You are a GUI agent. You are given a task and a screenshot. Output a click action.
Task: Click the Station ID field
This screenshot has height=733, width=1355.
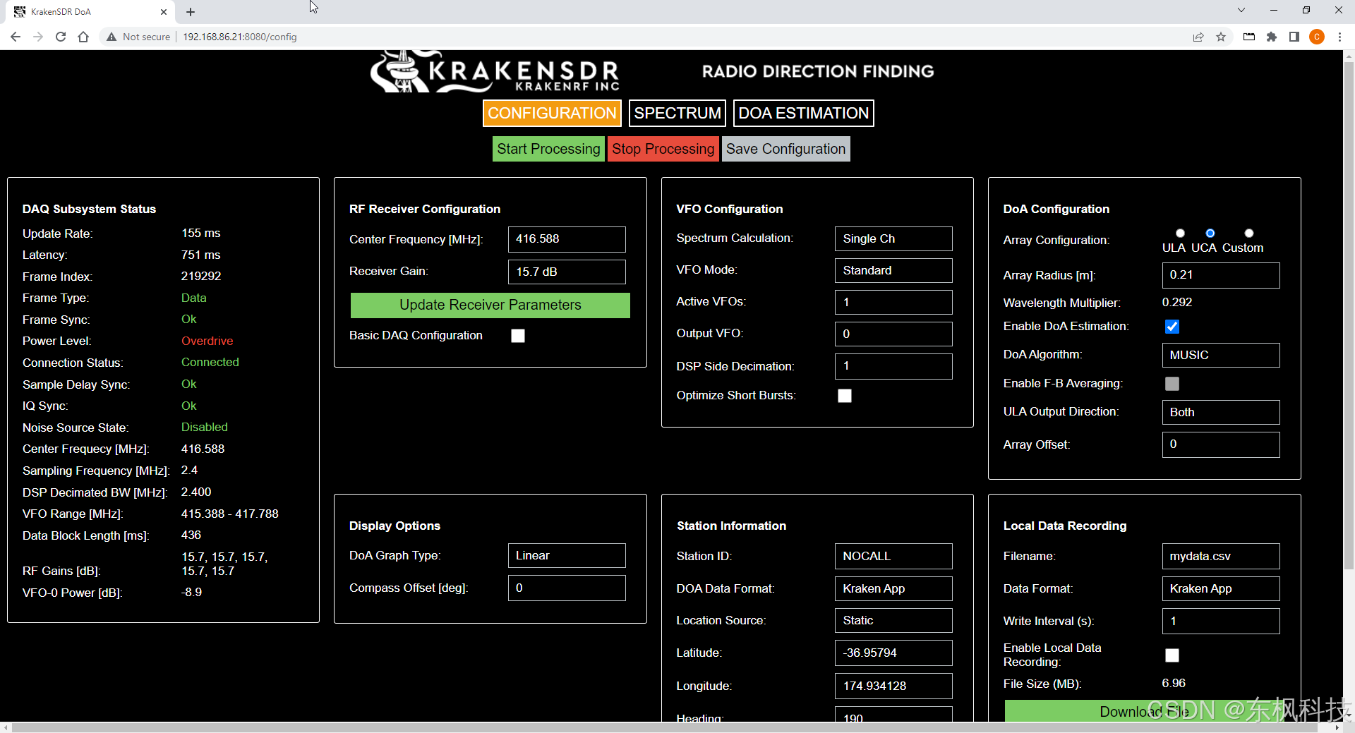coord(893,556)
